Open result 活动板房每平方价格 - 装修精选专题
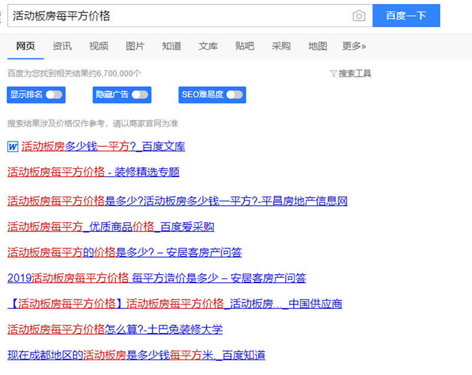The height and width of the screenshot is (375, 472). [93, 172]
